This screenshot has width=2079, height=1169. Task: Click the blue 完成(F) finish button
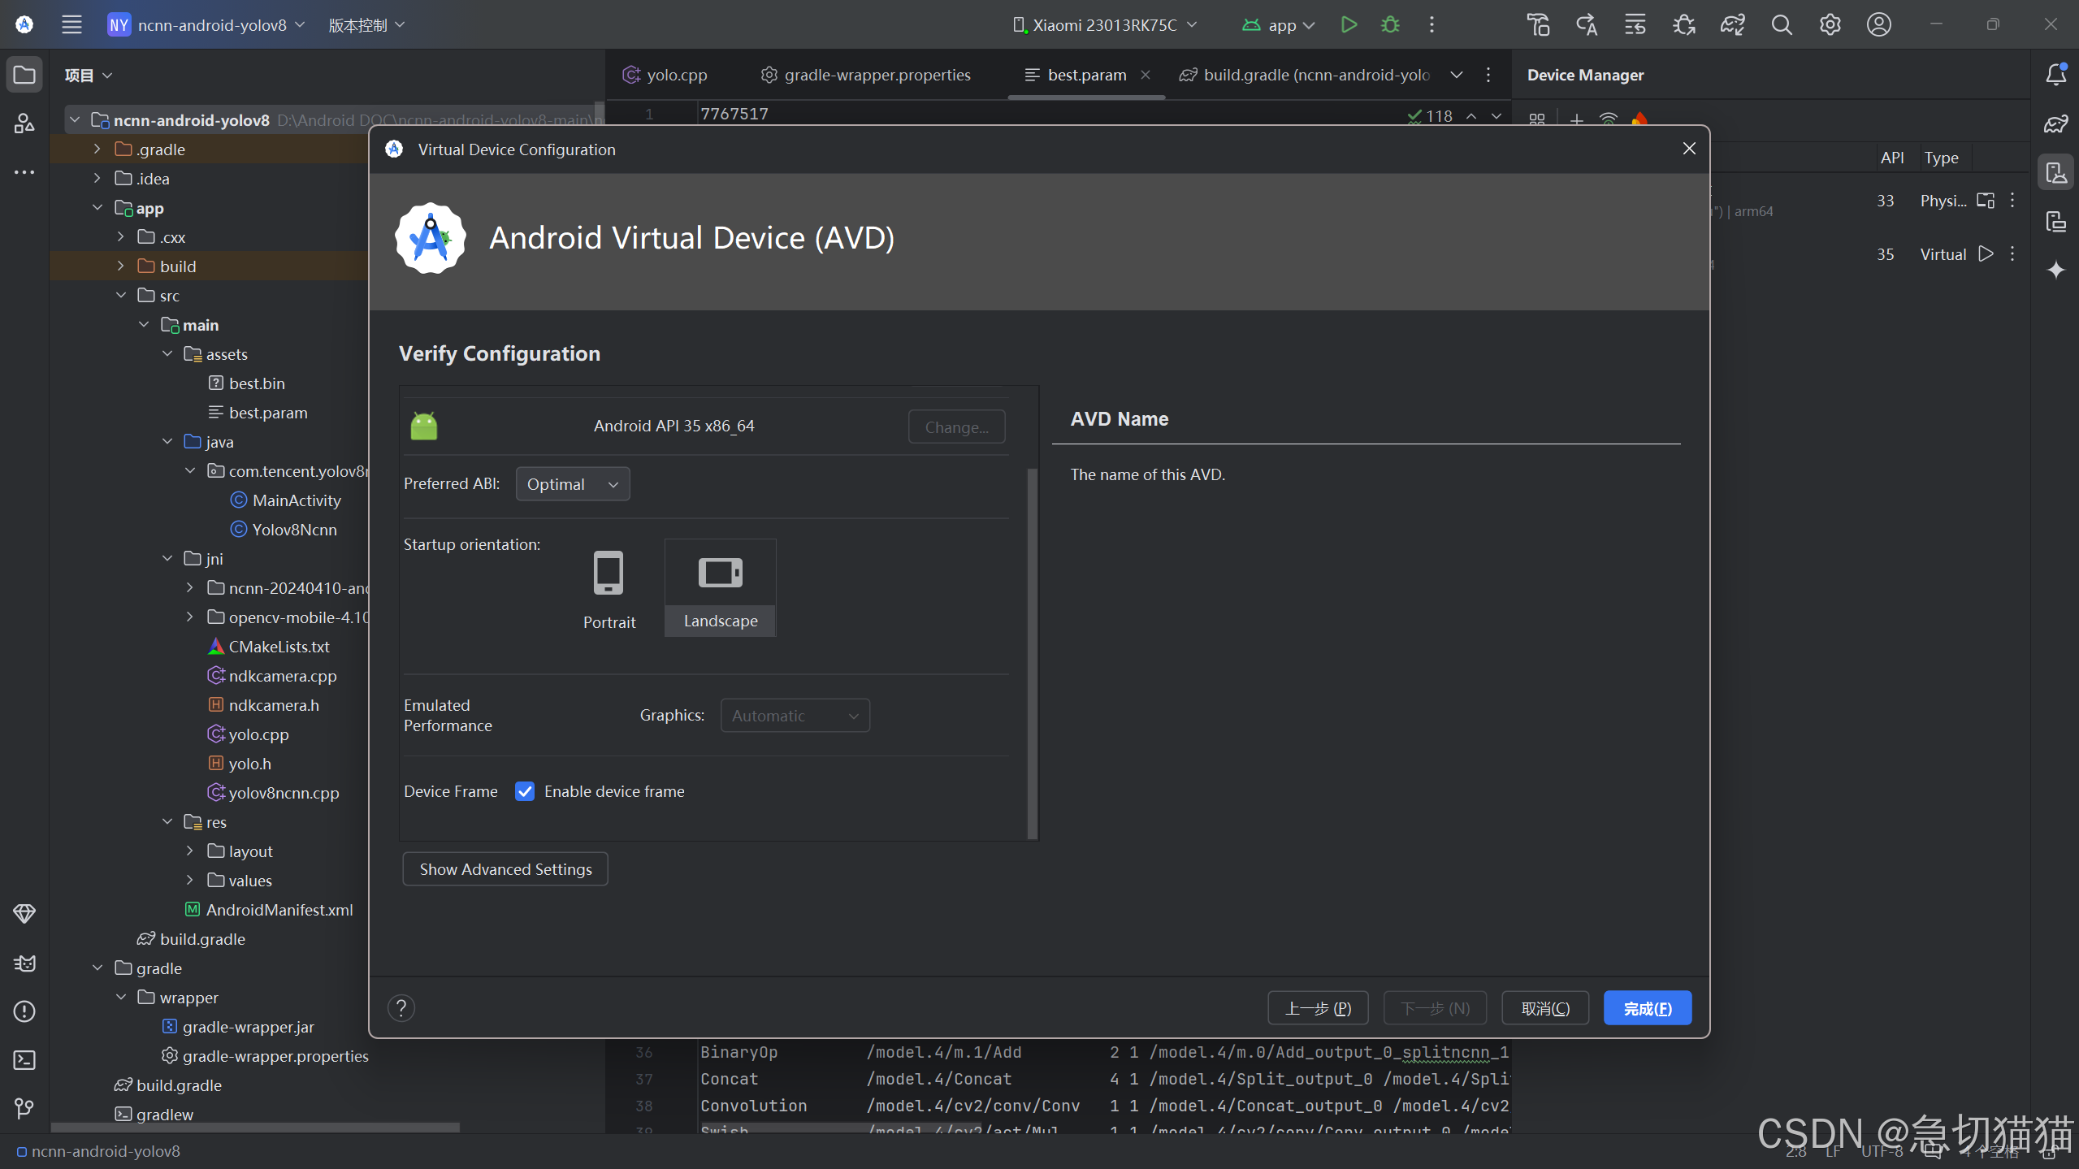point(1647,1008)
